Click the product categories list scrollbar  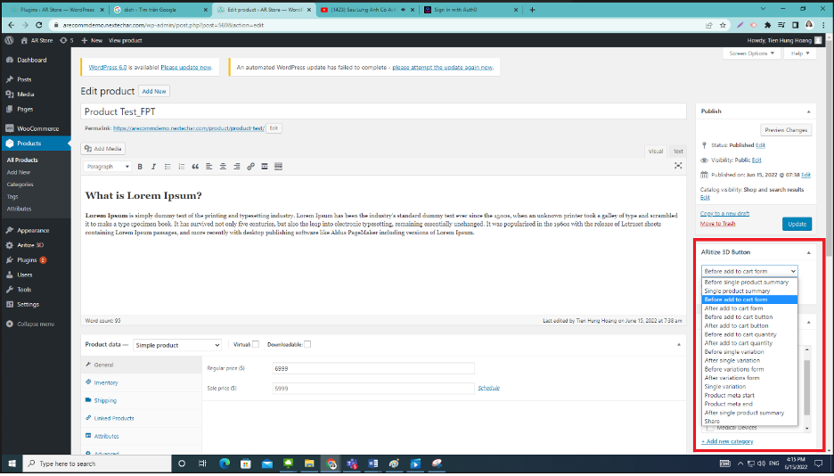point(807,389)
